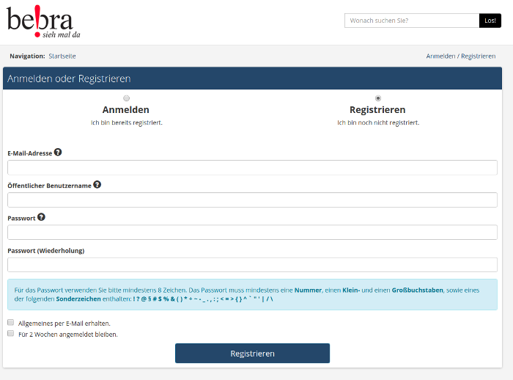Show help icon for Öffentlicher Benutzername
The width and height of the screenshot is (513, 380).
point(97,185)
